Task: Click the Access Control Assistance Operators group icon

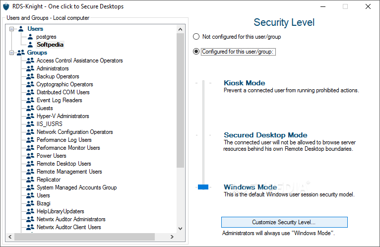Action: click(x=30, y=61)
